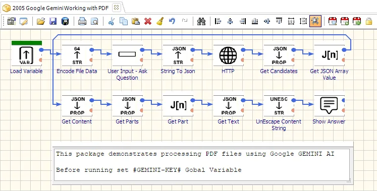
Task: Select the Load Variable node
Action: point(26,55)
